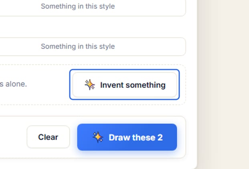The width and height of the screenshot is (249, 169).
Task: Click the sparkle icon in Invent something
Action: coord(90,85)
